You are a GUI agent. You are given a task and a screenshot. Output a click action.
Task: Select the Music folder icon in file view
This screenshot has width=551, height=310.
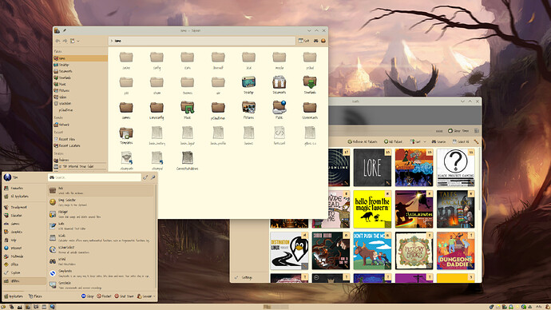188,107
